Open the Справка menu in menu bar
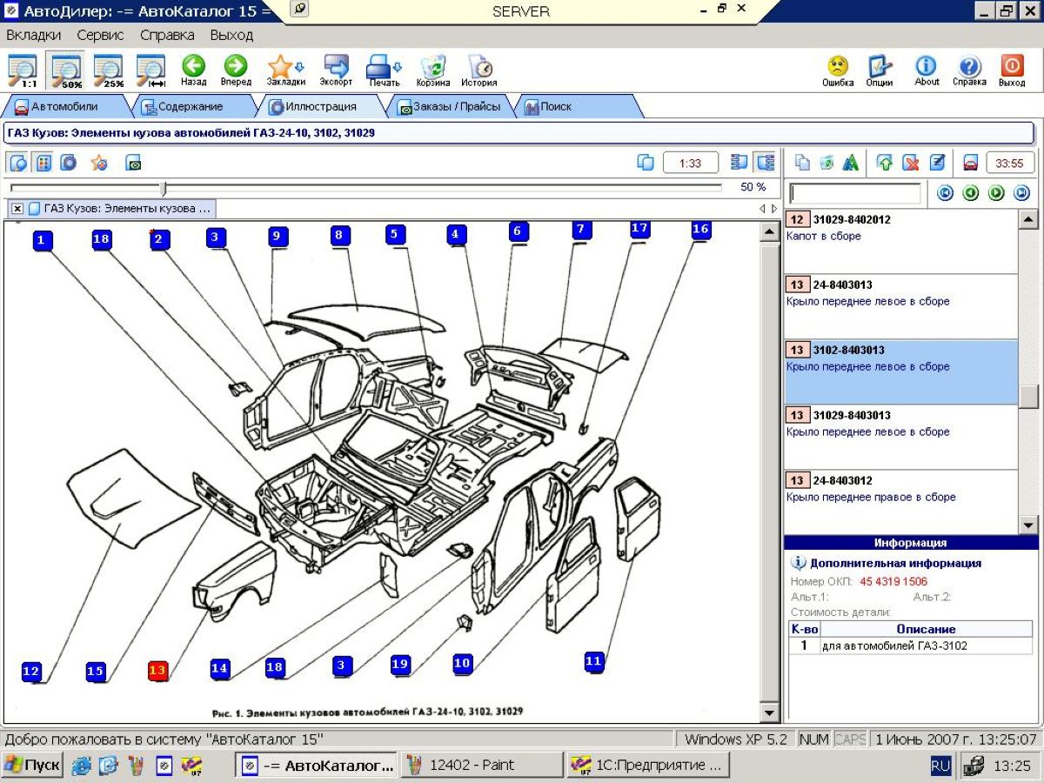 [167, 36]
